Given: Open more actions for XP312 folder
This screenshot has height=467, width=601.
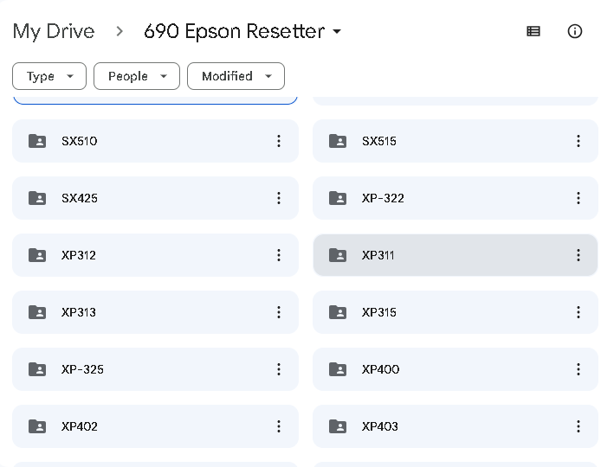Looking at the screenshot, I should [279, 255].
